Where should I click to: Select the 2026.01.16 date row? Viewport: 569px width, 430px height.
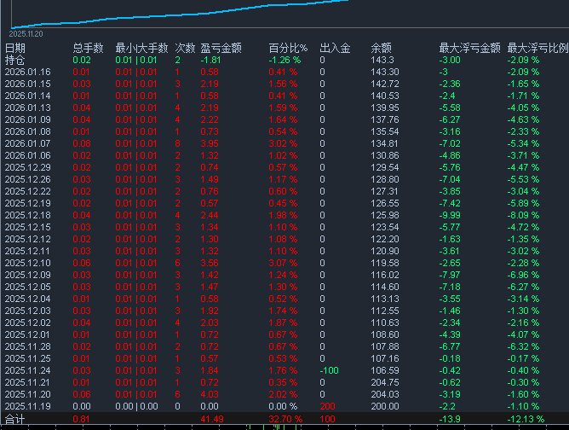tap(27, 73)
